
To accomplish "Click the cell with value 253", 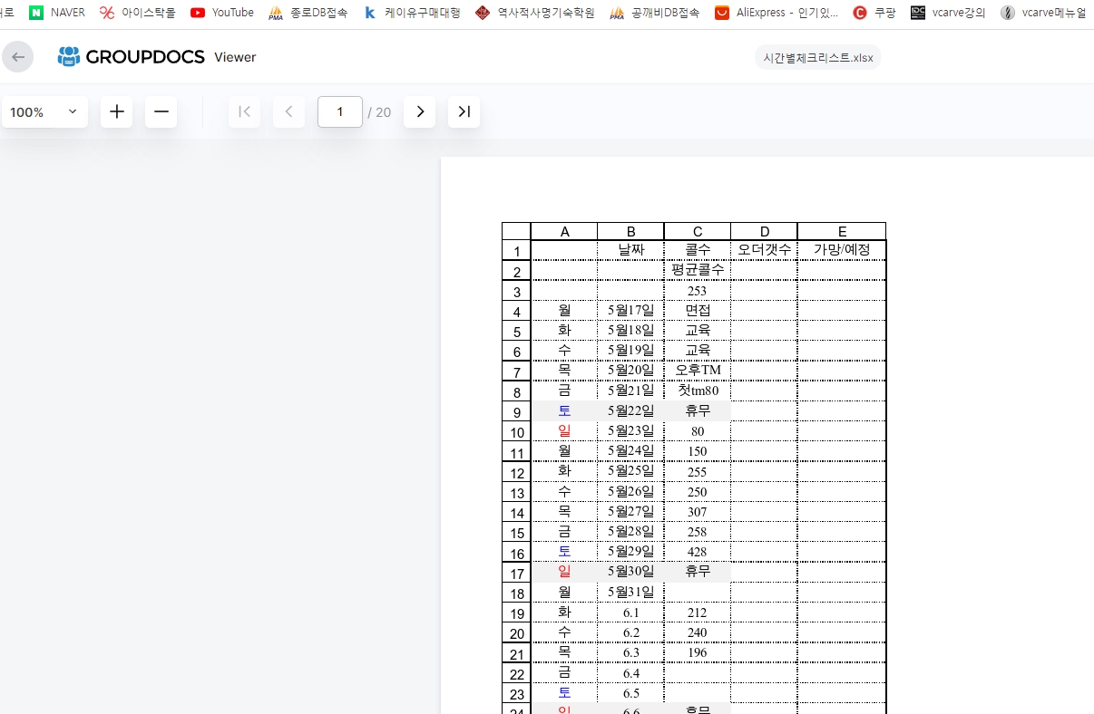I will 697,291.
